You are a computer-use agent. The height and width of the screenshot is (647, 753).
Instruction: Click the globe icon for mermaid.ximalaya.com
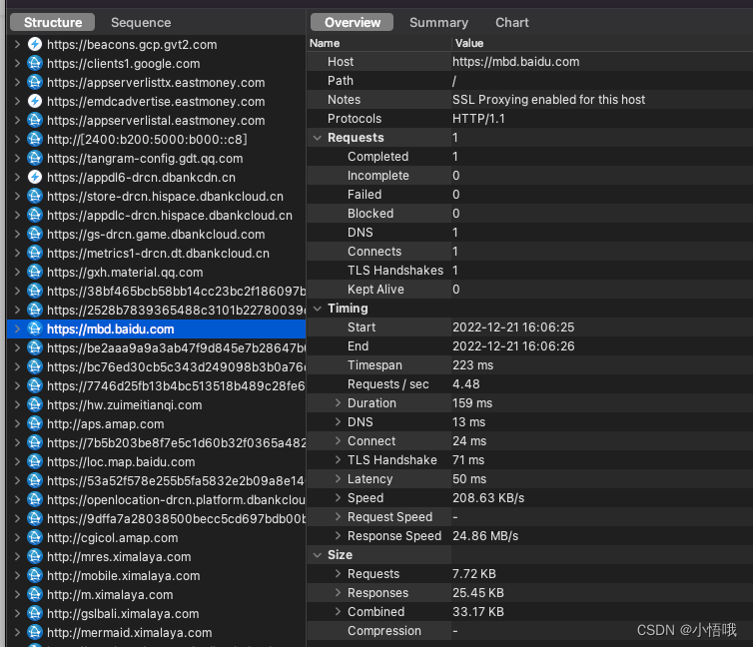pyautogui.click(x=35, y=632)
